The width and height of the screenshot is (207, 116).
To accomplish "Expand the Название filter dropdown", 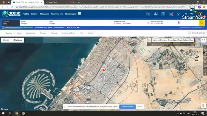I will [x=9, y=33].
